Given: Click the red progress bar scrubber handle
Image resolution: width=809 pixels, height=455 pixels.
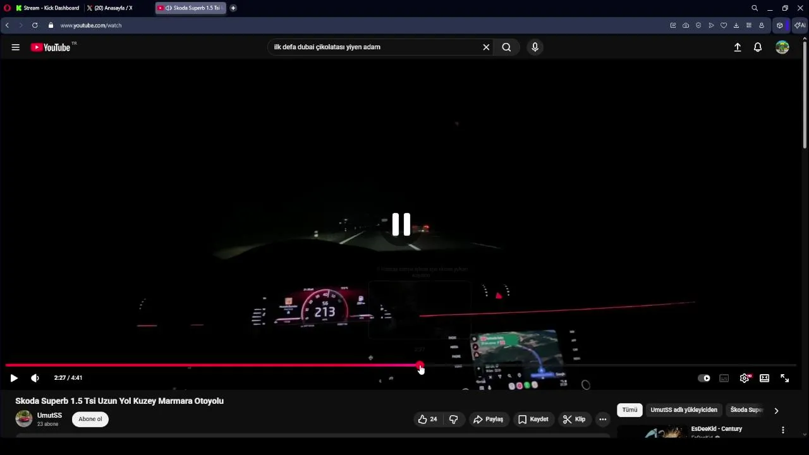Looking at the screenshot, I should click(420, 365).
